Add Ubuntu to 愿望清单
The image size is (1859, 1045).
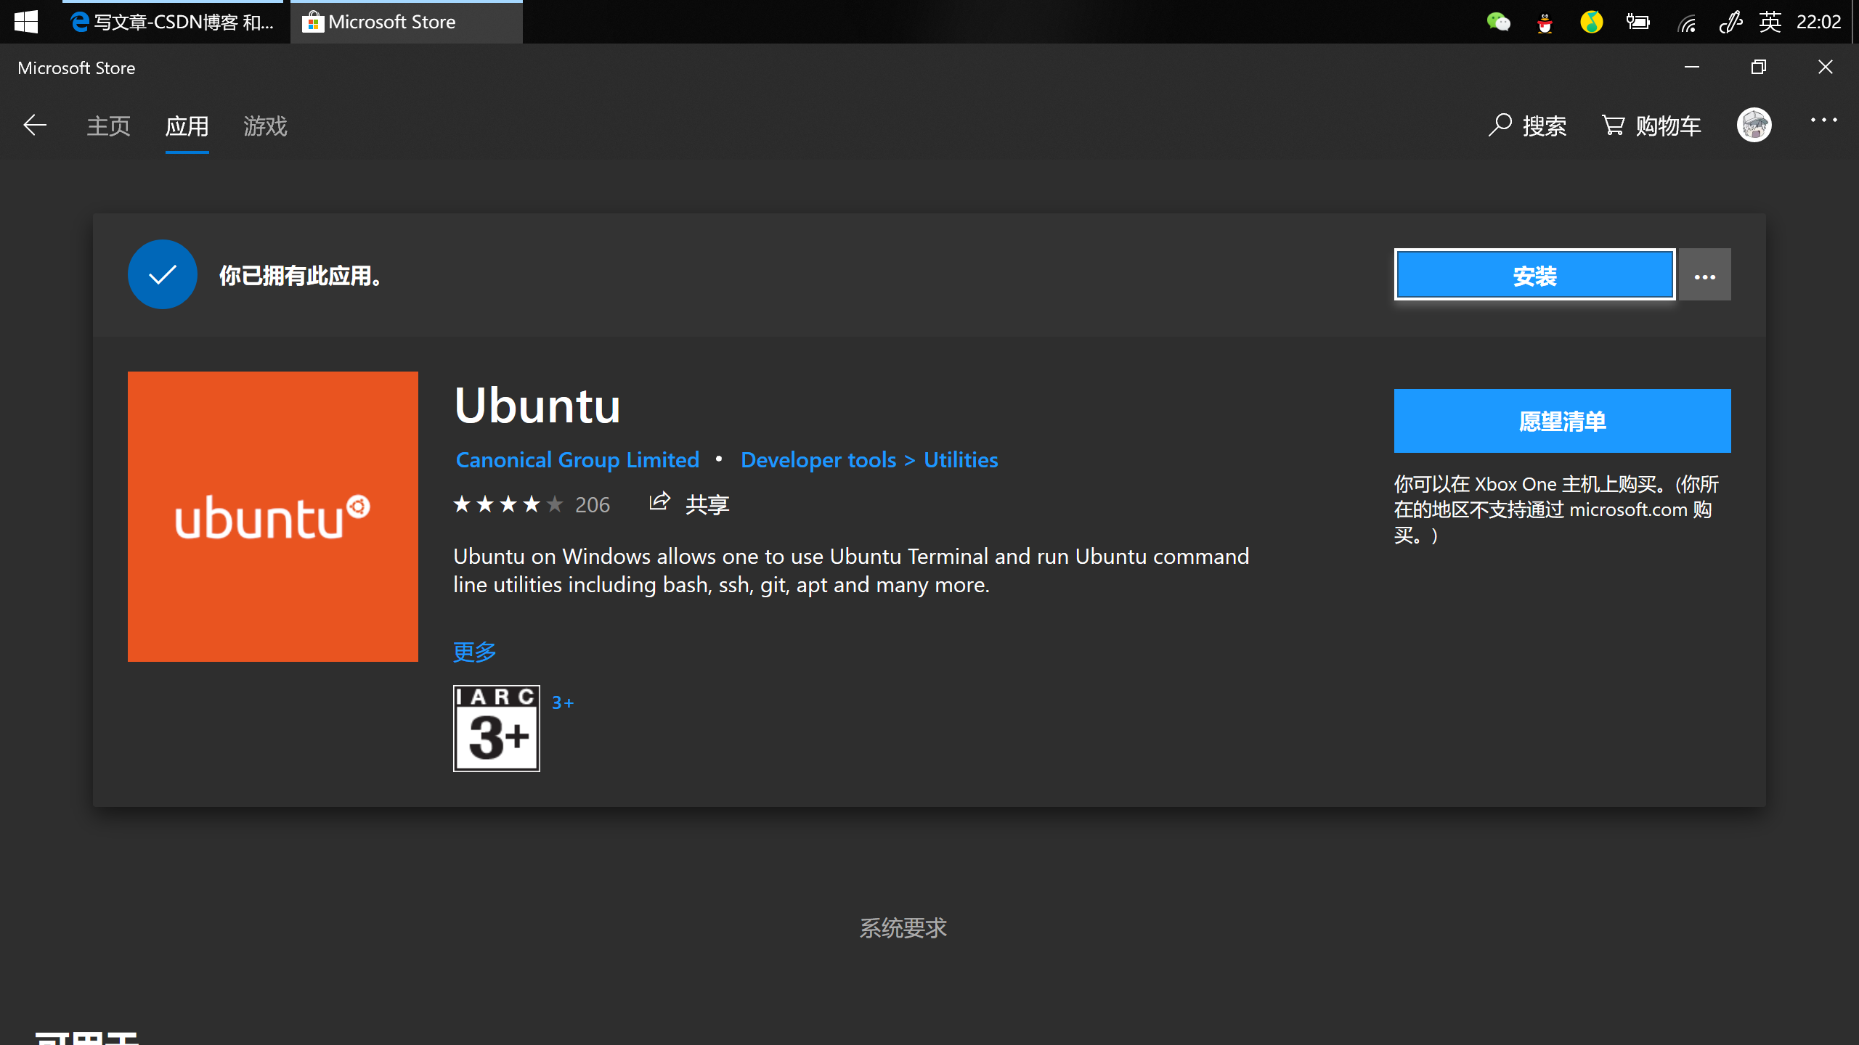[1561, 419]
